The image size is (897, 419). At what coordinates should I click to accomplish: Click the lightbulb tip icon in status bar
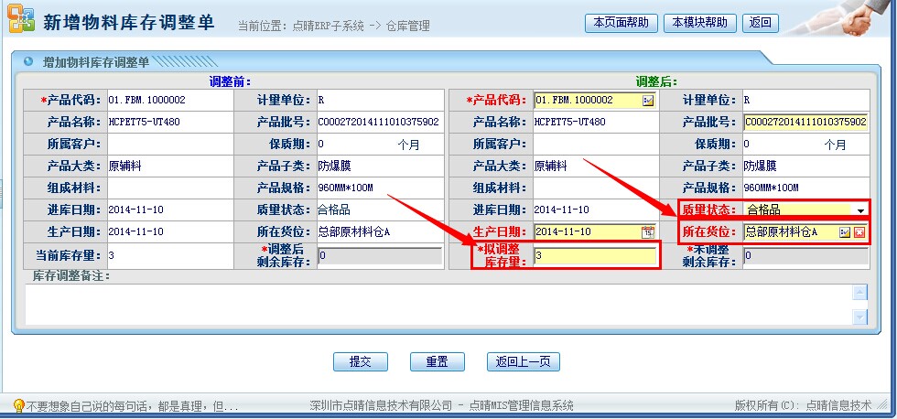click(17, 406)
